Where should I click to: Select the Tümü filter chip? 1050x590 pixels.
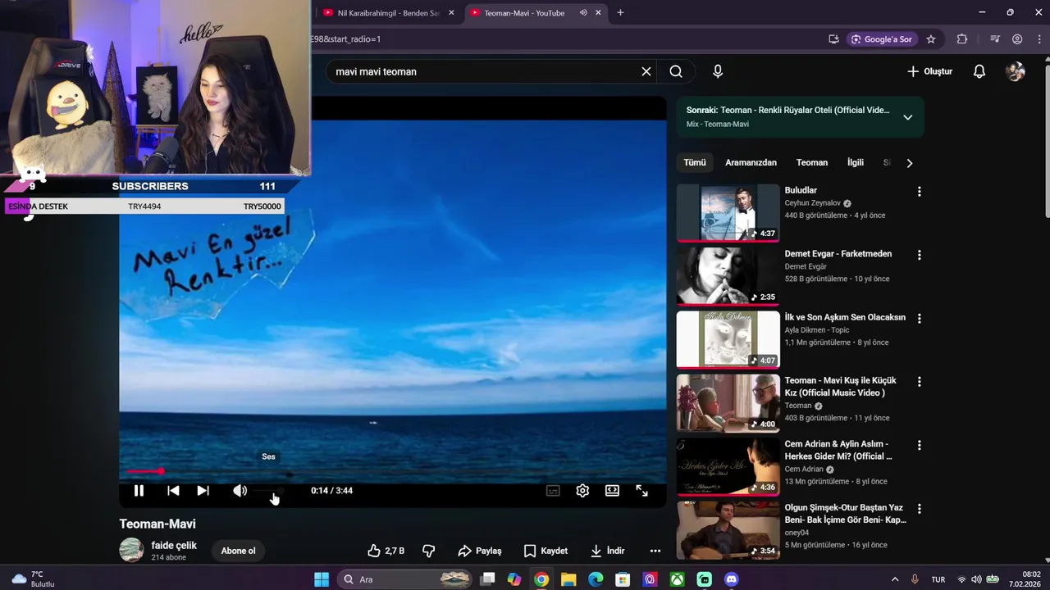click(x=695, y=162)
